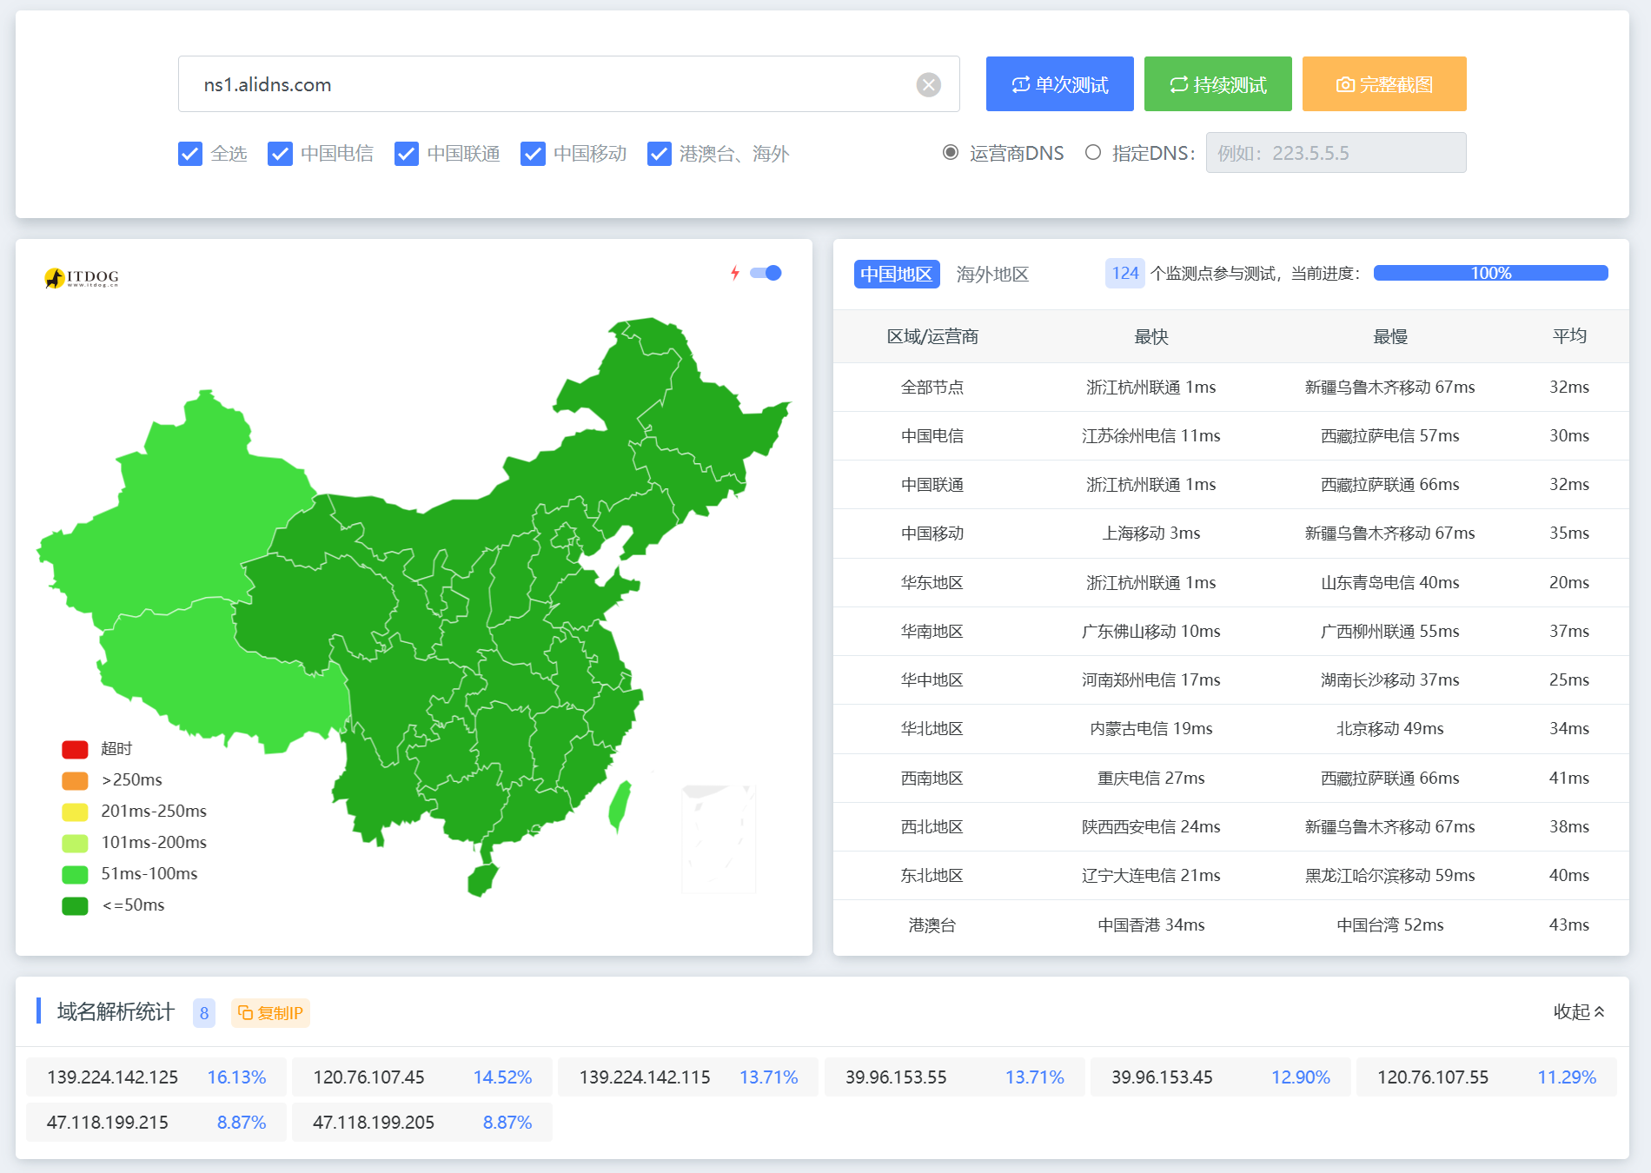Click the yellow 201ms-250ms legend swatch
Image resolution: width=1651 pixels, height=1173 pixels.
pyautogui.click(x=75, y=812)
